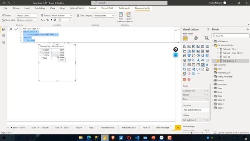The height and width of the screenshot is (141, 250).
Task: Open the Model view in left sidebar
Action: click(x=4, y=42)
